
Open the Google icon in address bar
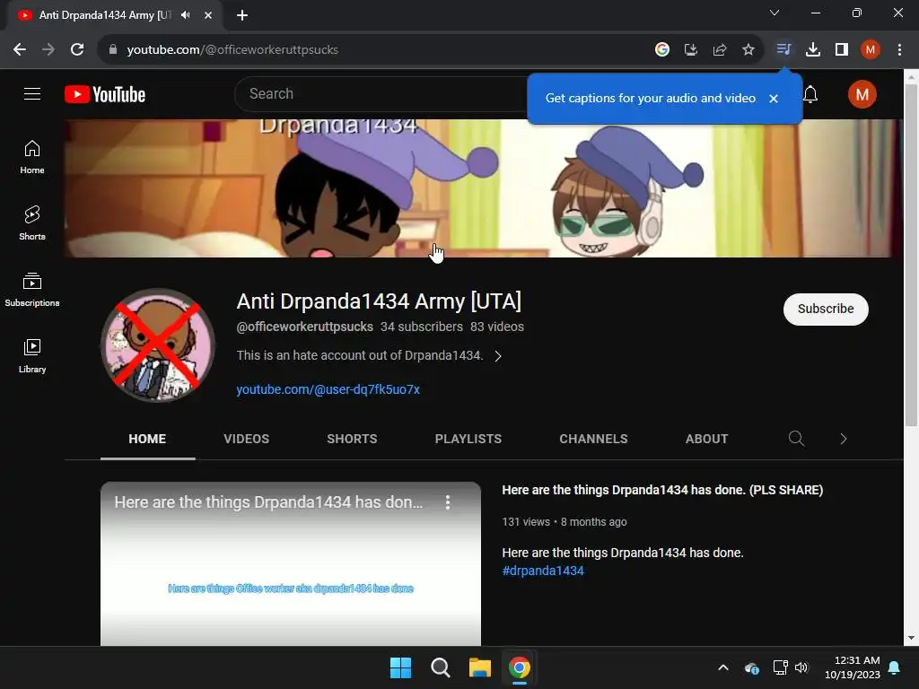tap(662, 50)
